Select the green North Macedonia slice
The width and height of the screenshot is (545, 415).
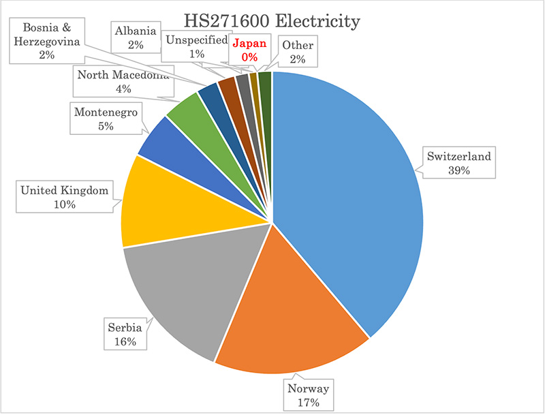[x=187, y=116]
